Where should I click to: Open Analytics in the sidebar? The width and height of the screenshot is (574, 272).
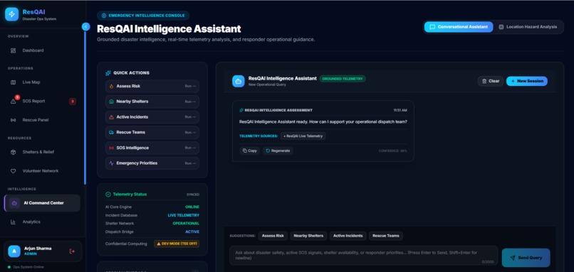point(42,222)
